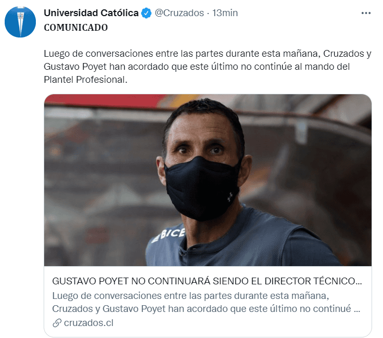Open headline "GUSTAVO POYET NO CONTINUARÁ SIENDO"
The height and width of the screenshot is (338, 383).
point(207,281)
